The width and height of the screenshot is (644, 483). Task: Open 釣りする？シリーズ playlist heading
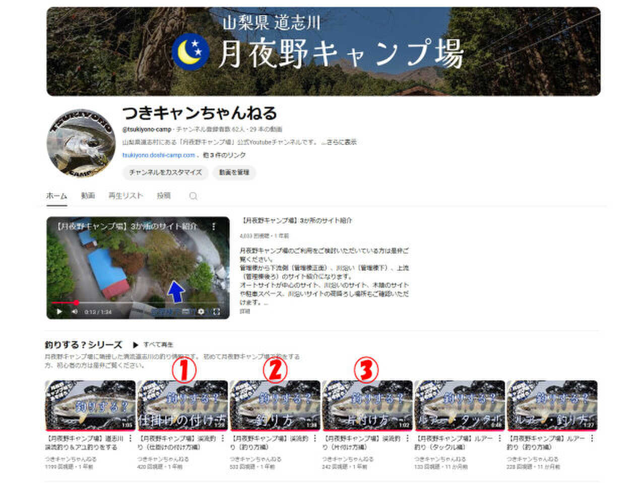click(x=83, y=345)
